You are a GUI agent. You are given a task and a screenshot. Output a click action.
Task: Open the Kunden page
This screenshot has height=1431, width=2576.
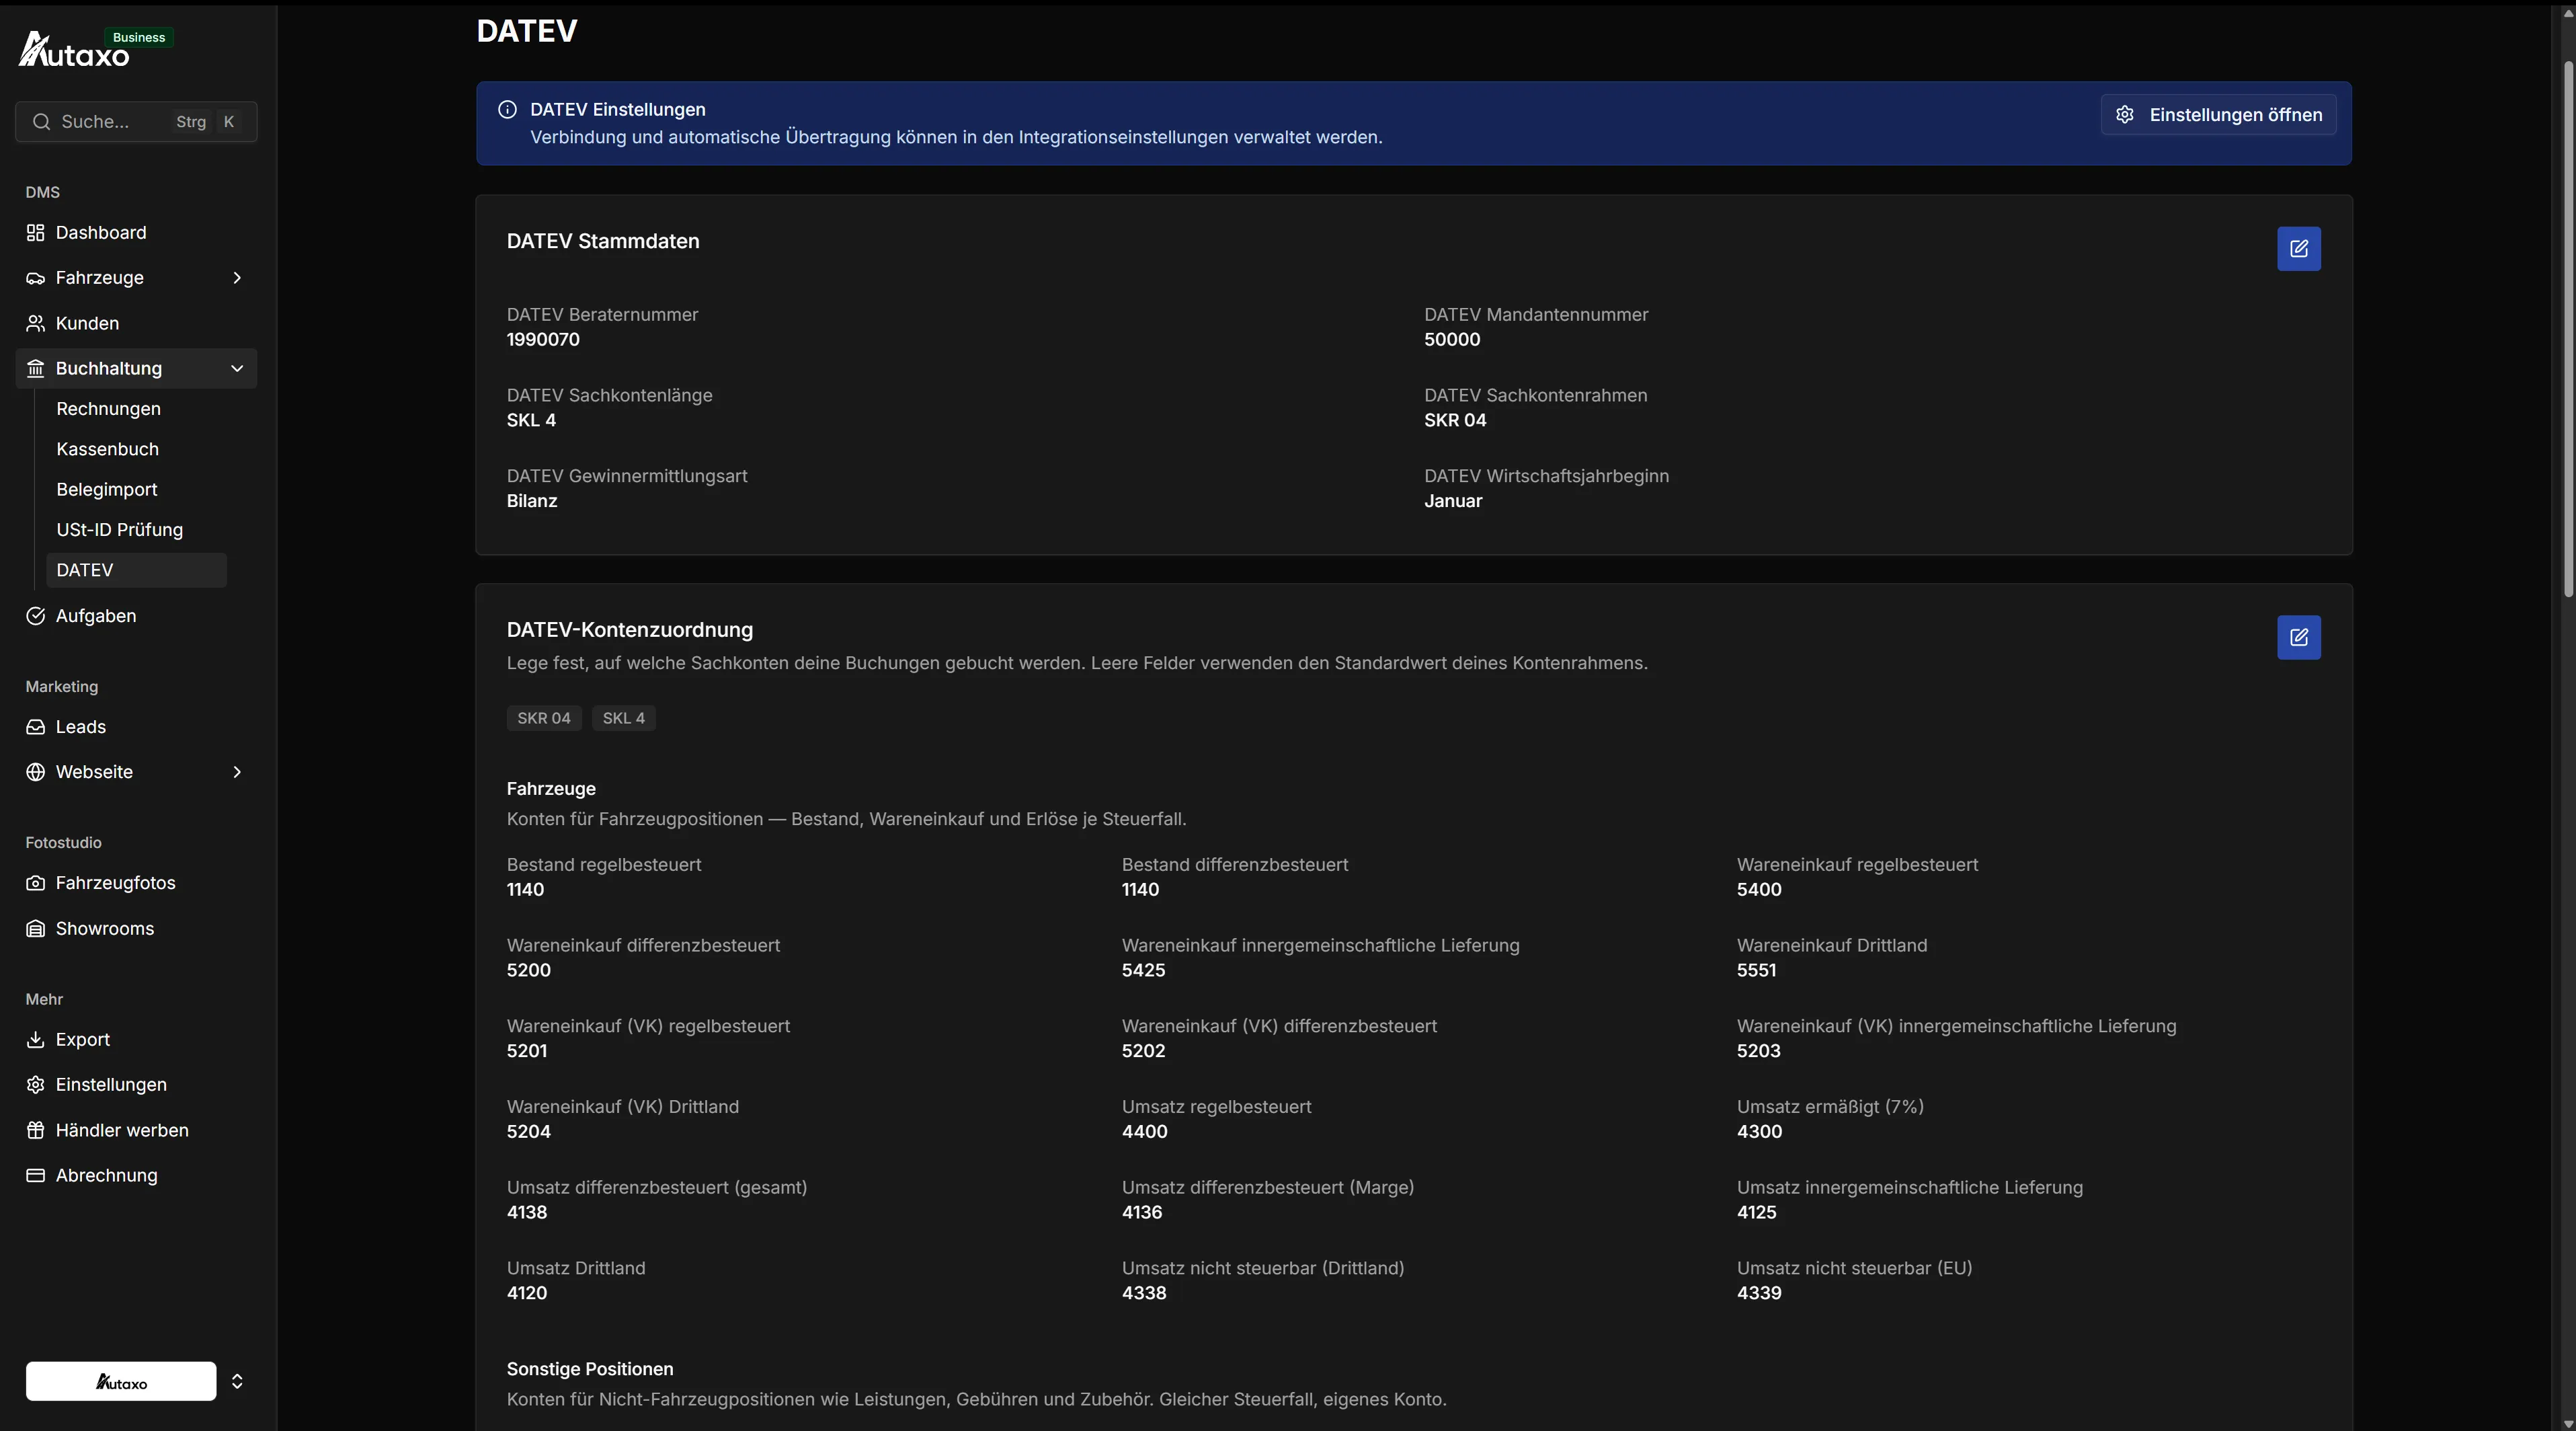pyautogui.click(x=136, y=324)
